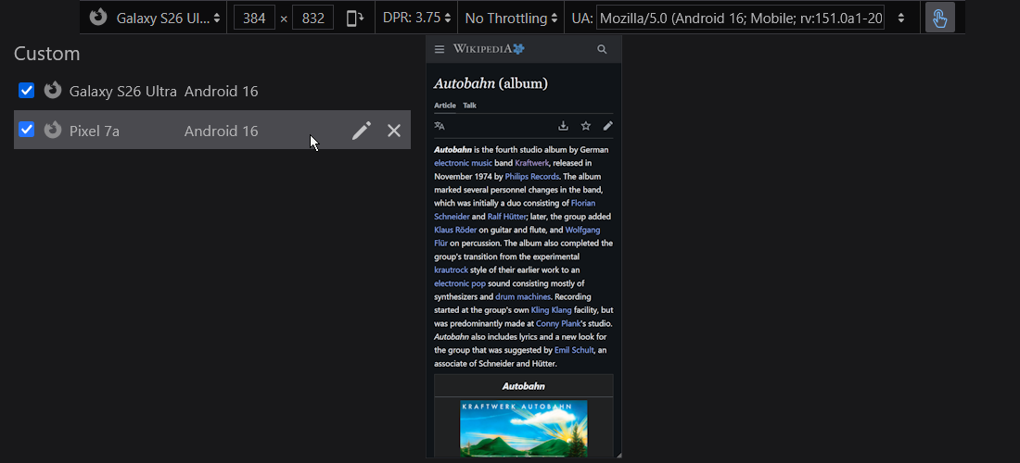This screenshot has height=463, width=1020.
Task: Open the electronic music link
Action: pos(463,163)
